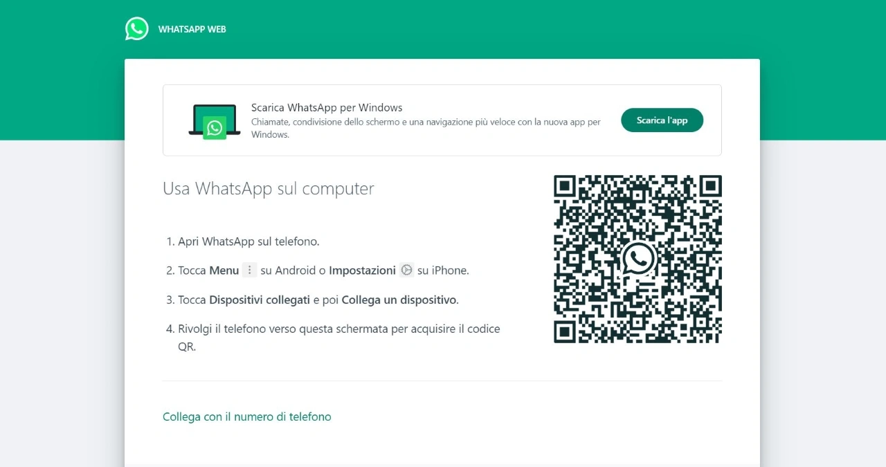Click the WhatsApp logo inside the QR code
Image resolution: width=886 pixels, height=467 pixels.
click(x=638, y=259)
